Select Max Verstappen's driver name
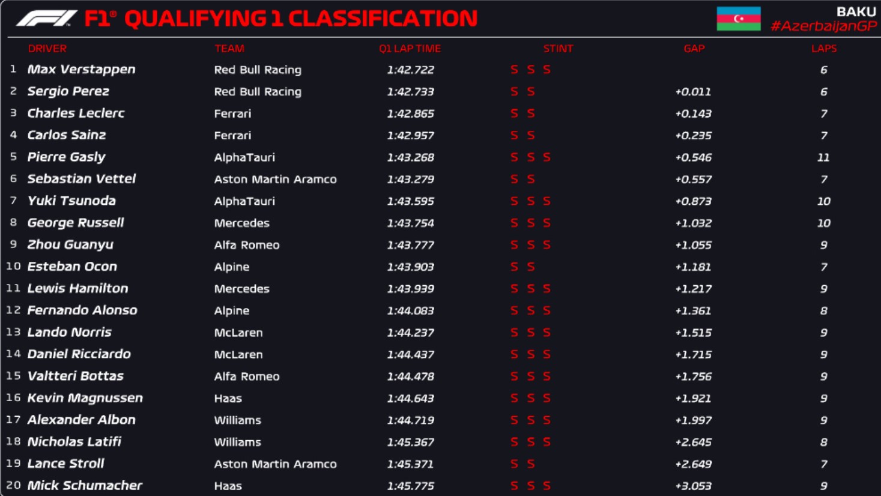 click(82, 70)
